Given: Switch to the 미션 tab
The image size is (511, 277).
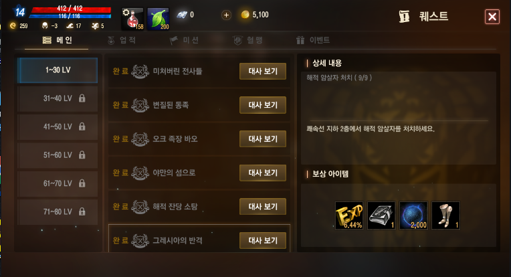Looking at the screenshot, I should 185,40.
